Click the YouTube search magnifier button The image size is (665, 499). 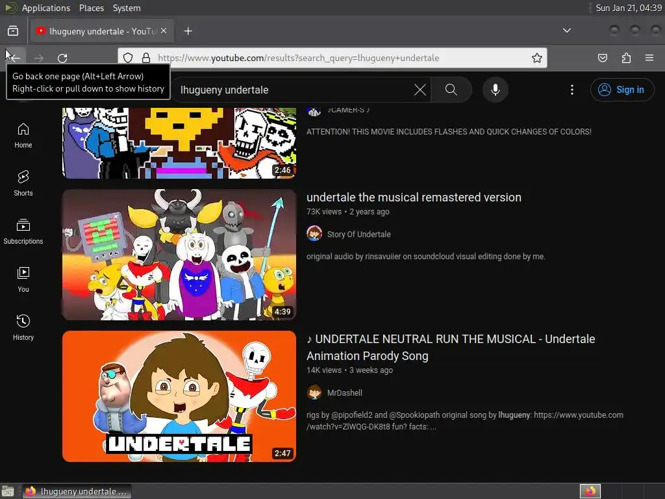coord(451,90)
